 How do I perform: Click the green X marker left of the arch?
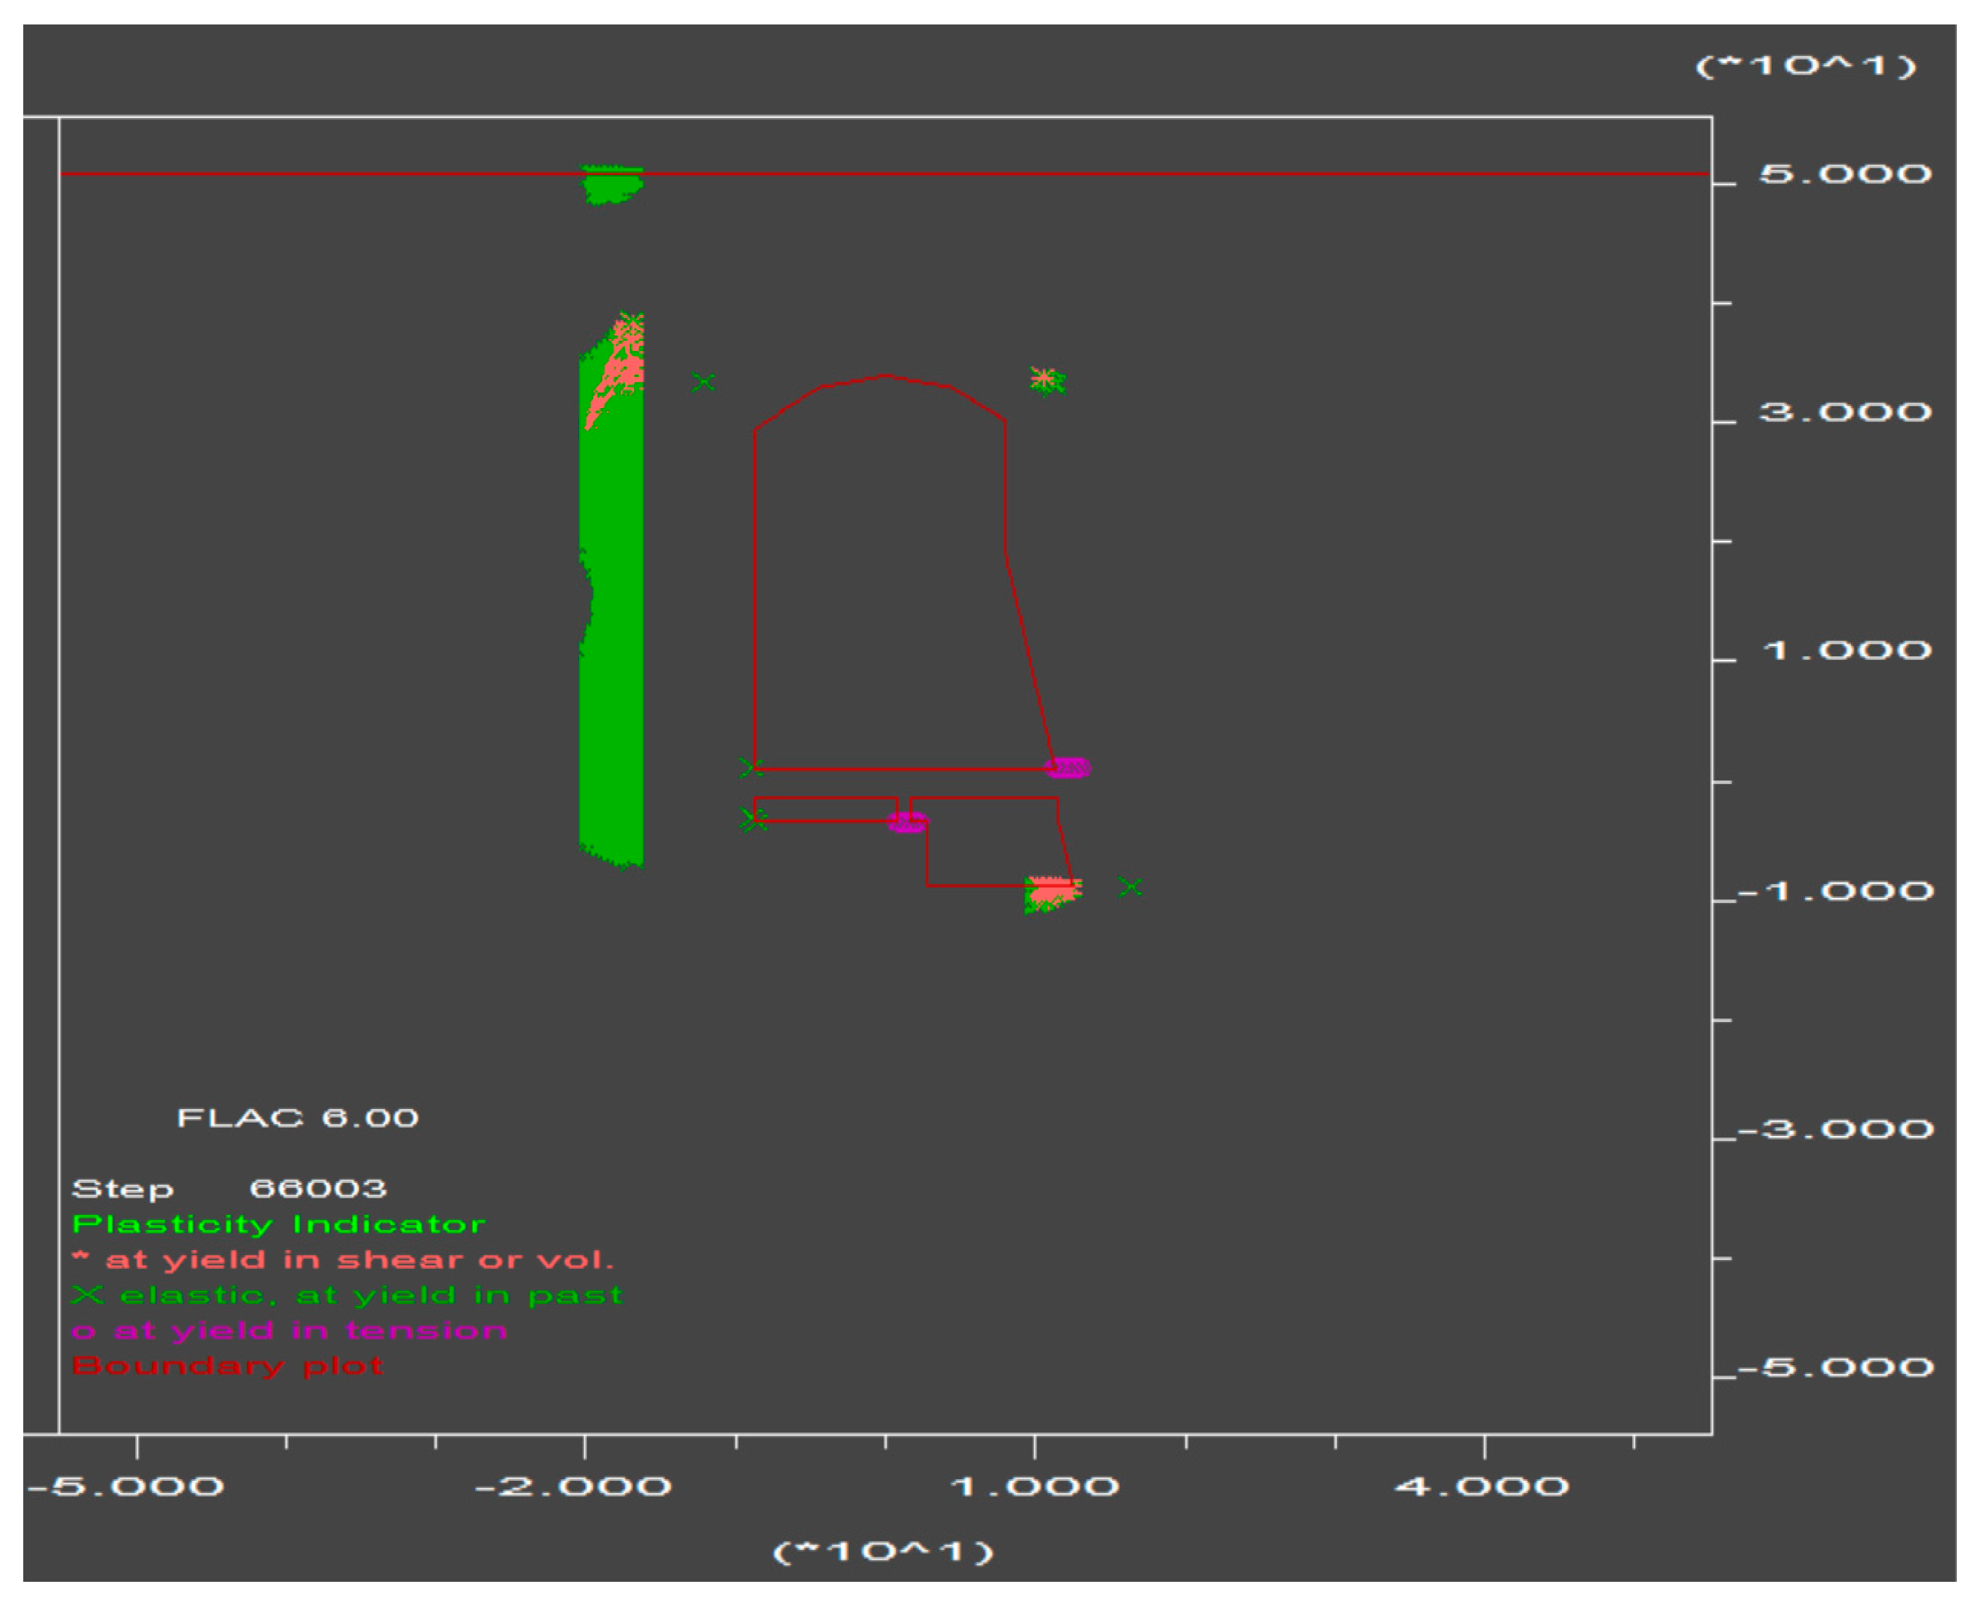point(704,381)
